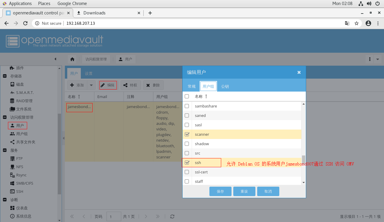Click the refresh icon in paging toolbar
The height and width of the screenshot is (222, 384).
[x=172, y=216]
